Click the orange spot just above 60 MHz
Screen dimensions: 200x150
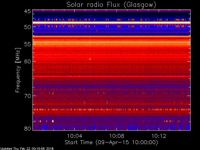[90, 59]
